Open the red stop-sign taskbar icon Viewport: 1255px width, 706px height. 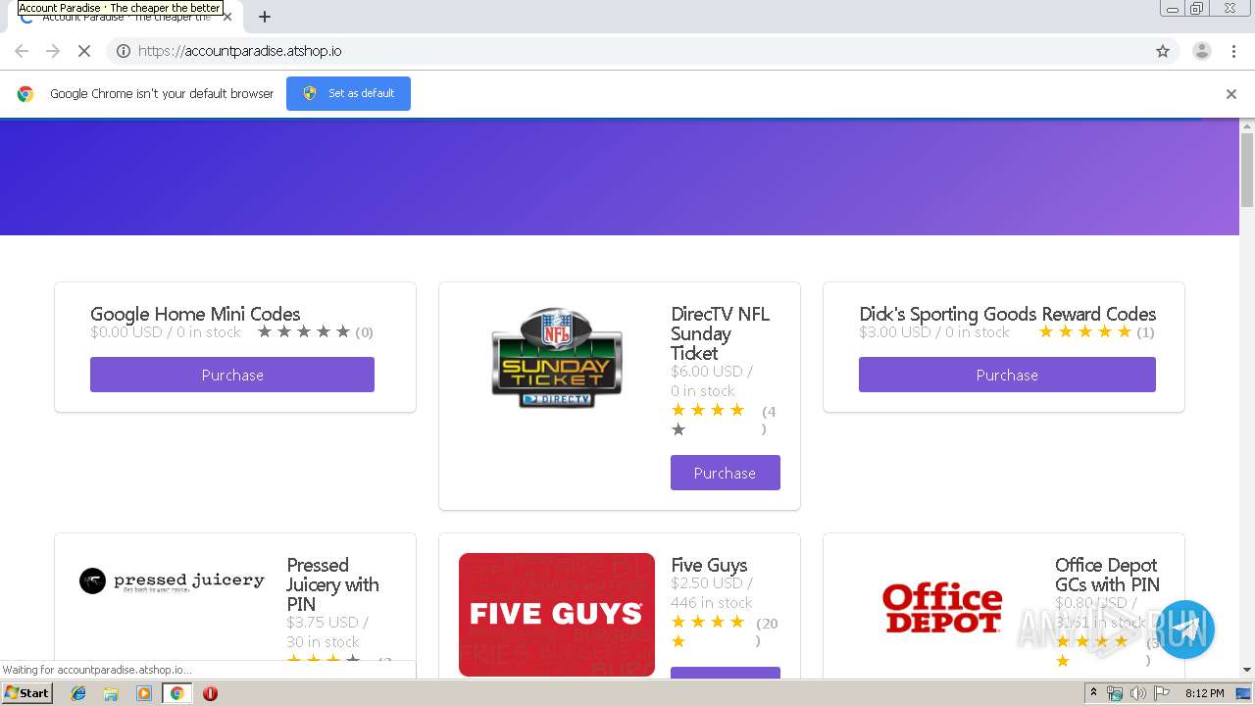tap(210, 693)
